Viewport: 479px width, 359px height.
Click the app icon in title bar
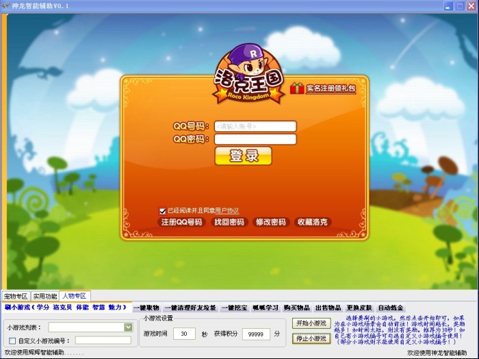coord(5,5)
